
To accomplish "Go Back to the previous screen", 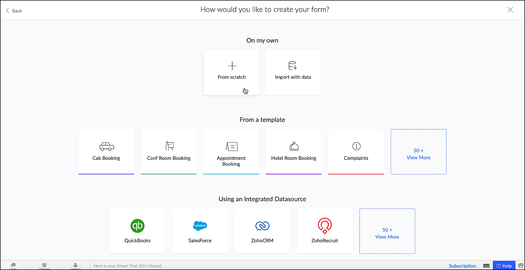I will click(x=14, y=11).
